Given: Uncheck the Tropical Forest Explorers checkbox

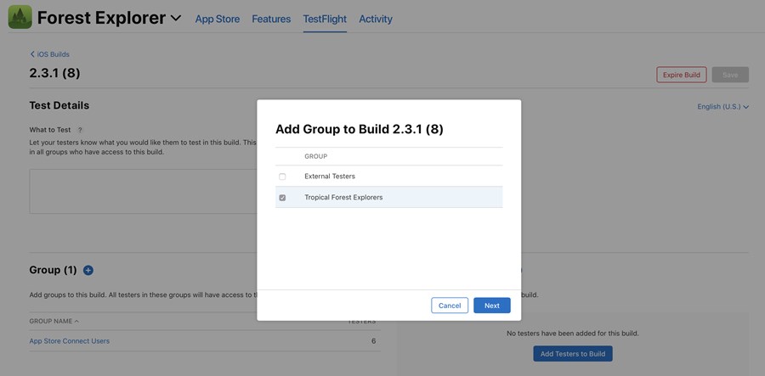Looking at the screenshot, I should click(282, 198).
